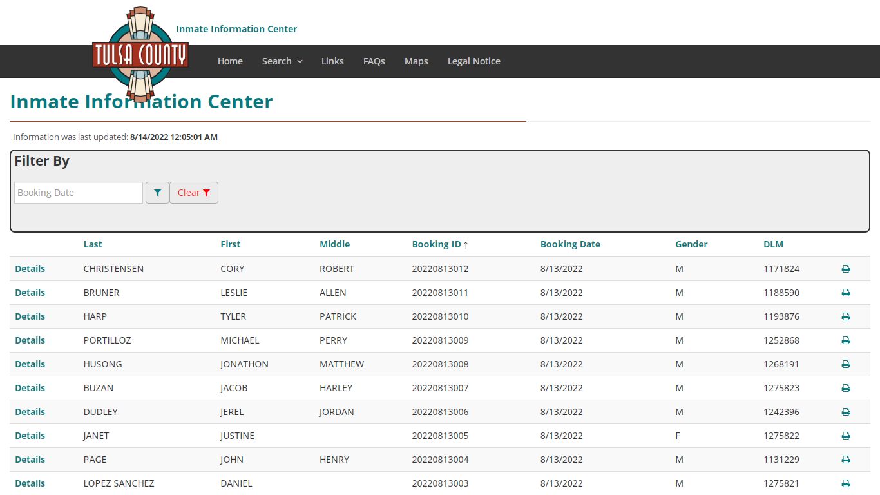The width and height of the screenshot is (880, 495).
Task: Open Details for JANET
Action: click(30, 436)
